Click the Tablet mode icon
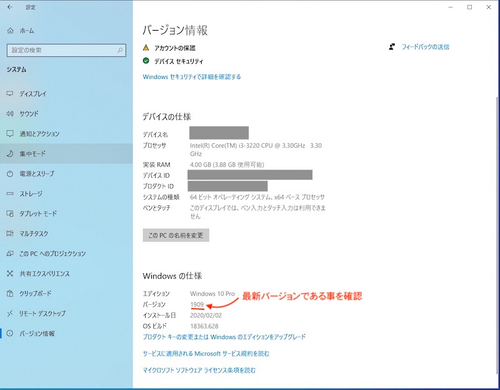500x390 pixels. (x=10, y=213)
